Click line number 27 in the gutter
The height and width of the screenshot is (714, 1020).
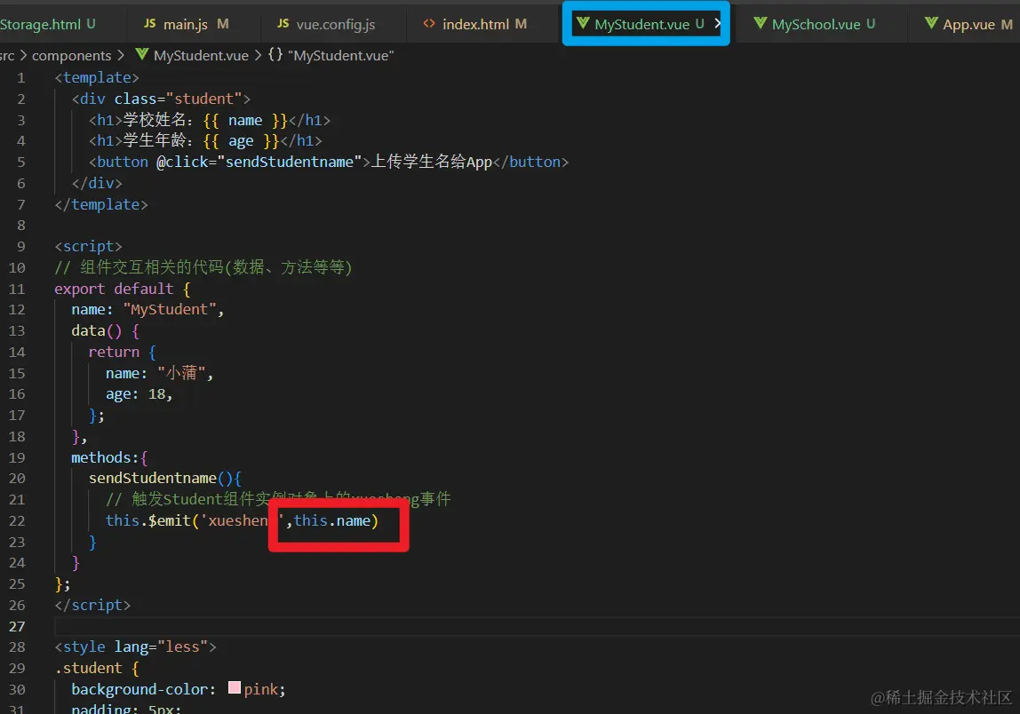17,626
